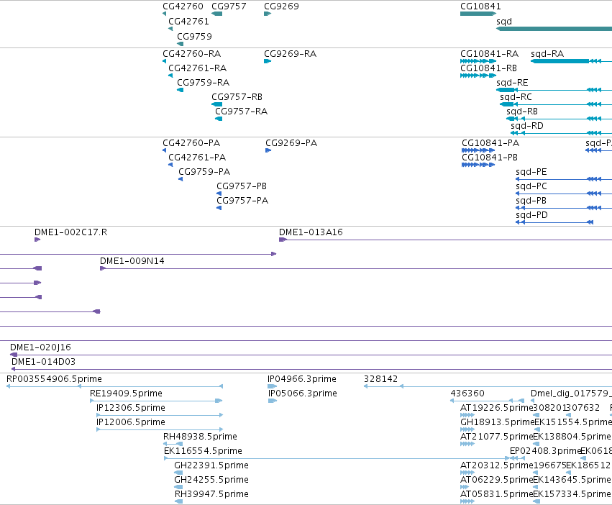The width and height of the screenshot is (612, 505).
Task: Click EST RP003554906.5prime
Action: tap(54, 379)
